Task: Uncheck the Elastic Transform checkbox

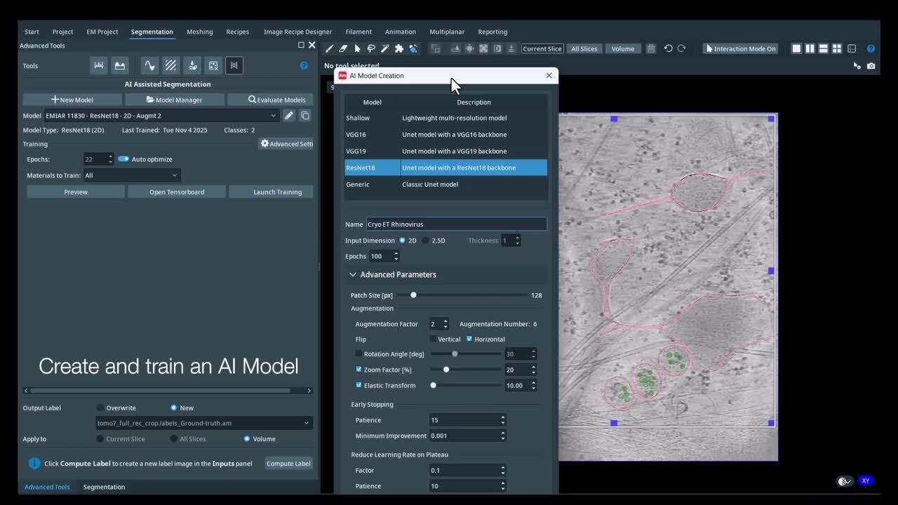Action: tap(359, 385)
